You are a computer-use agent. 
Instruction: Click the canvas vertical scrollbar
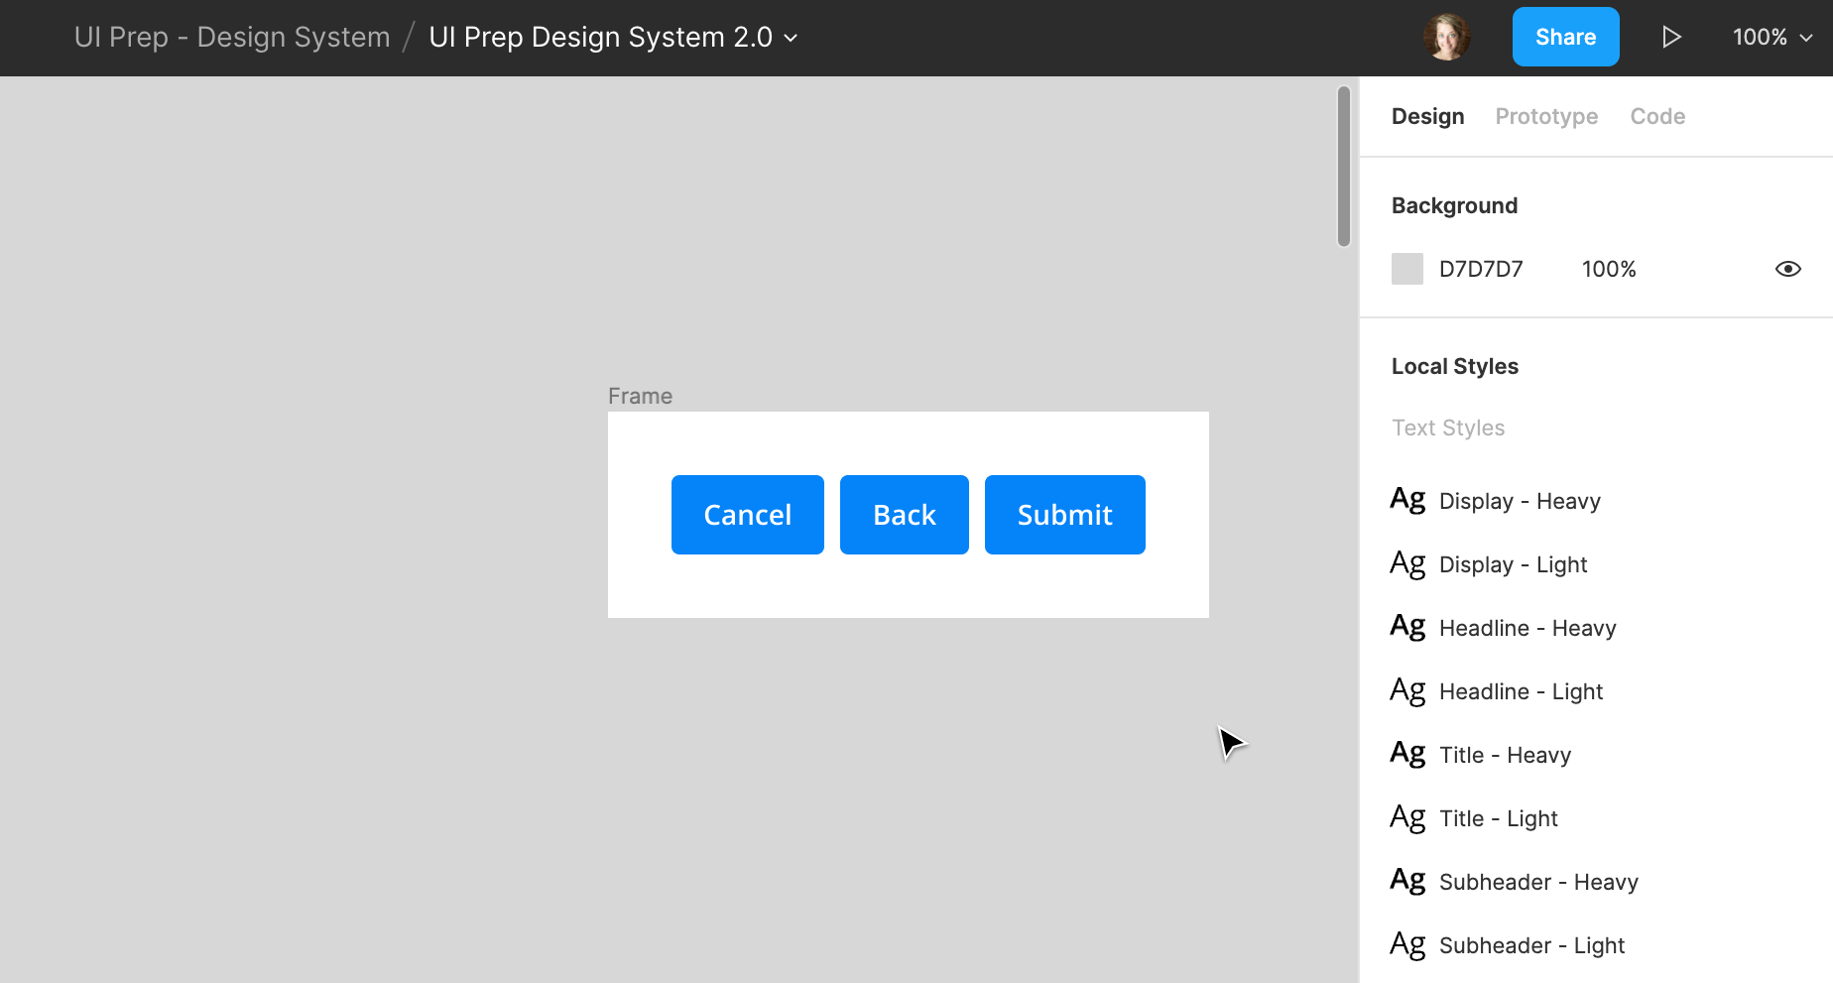[x=1344, y=166]
